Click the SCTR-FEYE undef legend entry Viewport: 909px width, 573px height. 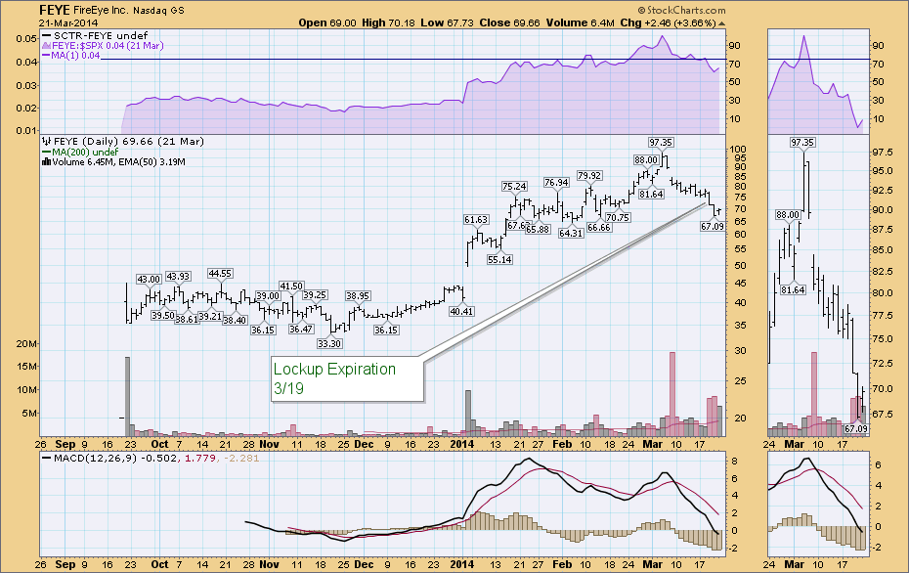[95, 35]
